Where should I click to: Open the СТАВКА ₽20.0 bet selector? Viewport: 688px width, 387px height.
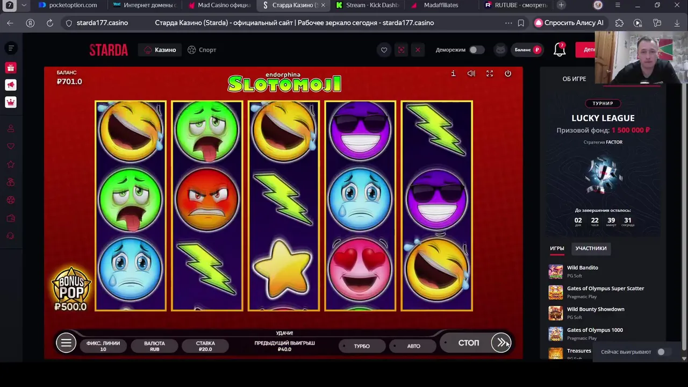point(205,346)
